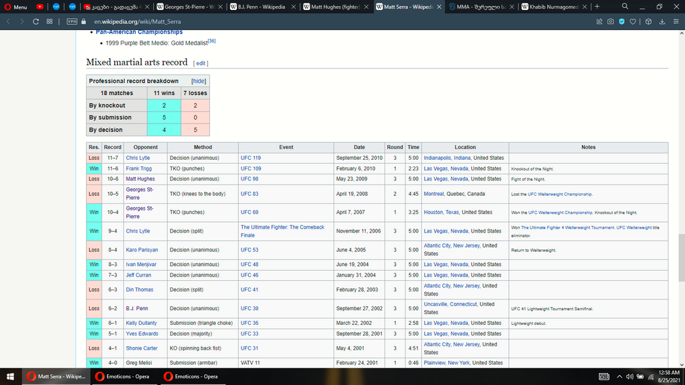Viewport: 685px width, 385px height.
Task: Toggle the VPN badge in address bar
Action: point(72,21)
